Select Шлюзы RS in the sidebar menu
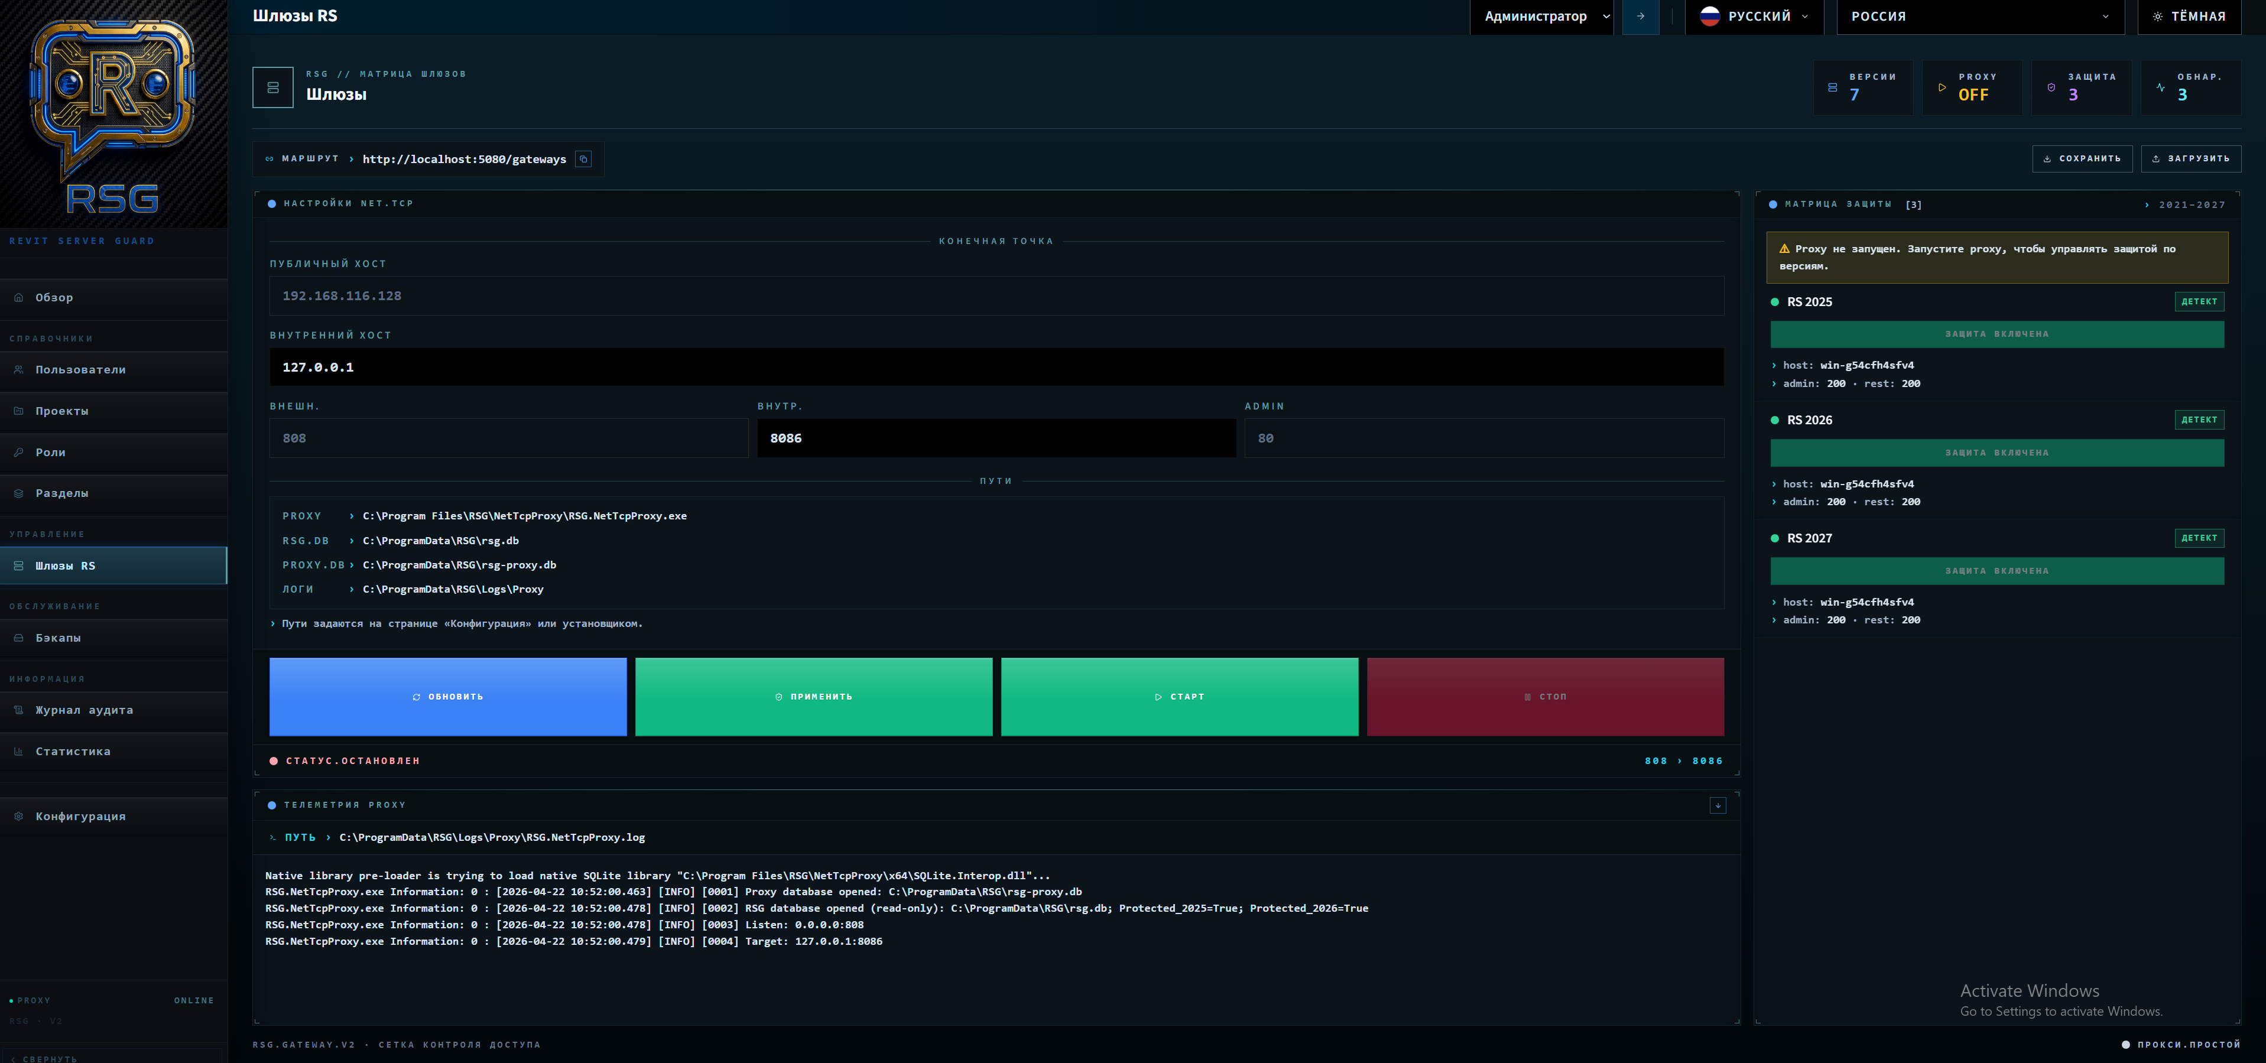The height and width of the screenshot is (1063, 2266). (x=65, y=565)
